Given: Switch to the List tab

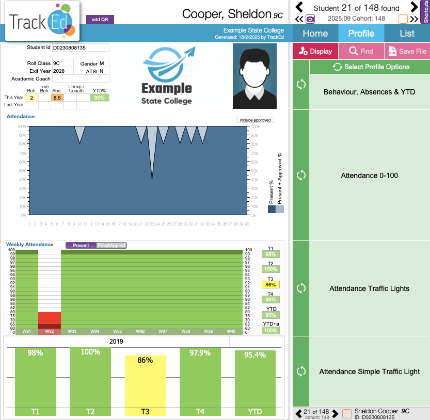Looking at the screenshot, I should click(x=407, y=34).
